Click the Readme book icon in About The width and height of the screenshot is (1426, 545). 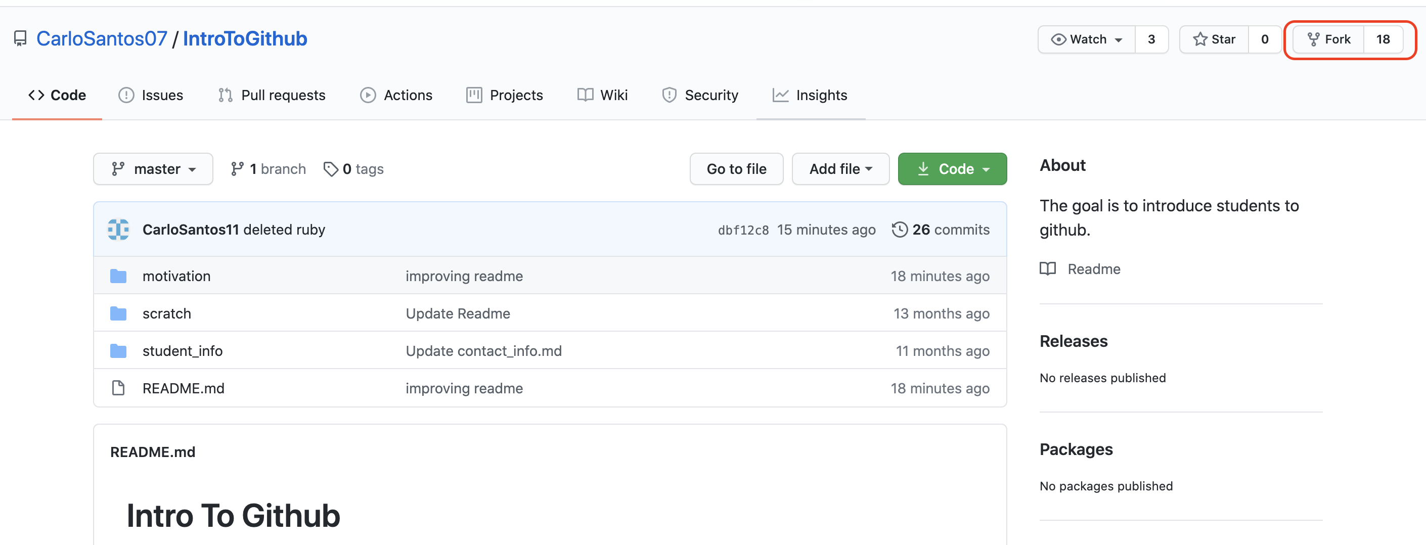click(x=1047, y=269)
